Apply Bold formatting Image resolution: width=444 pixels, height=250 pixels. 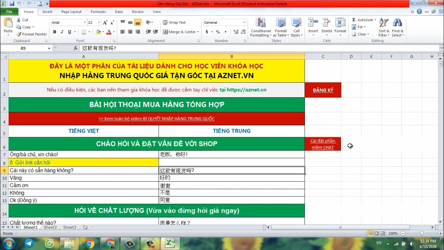coord(54,32)
